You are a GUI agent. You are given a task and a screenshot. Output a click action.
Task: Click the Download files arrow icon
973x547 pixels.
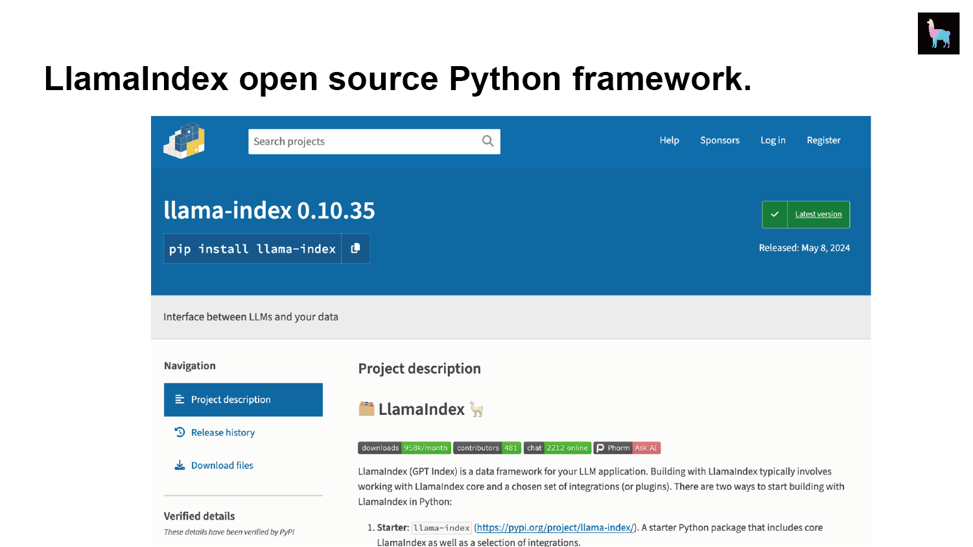coord(180,465)
